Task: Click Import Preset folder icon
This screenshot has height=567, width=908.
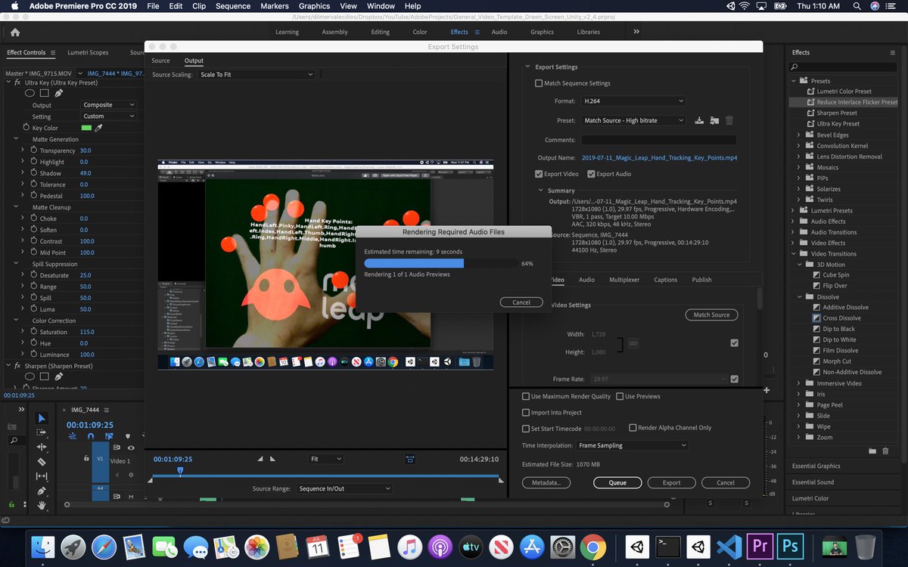Action: [714, 120]
